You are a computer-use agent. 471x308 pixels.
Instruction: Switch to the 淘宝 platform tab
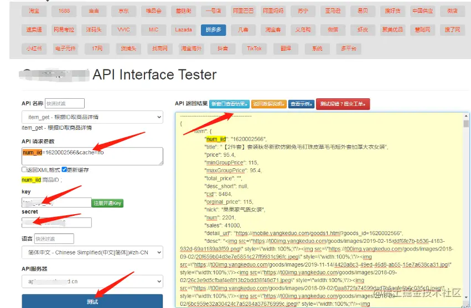click(34, 11)
